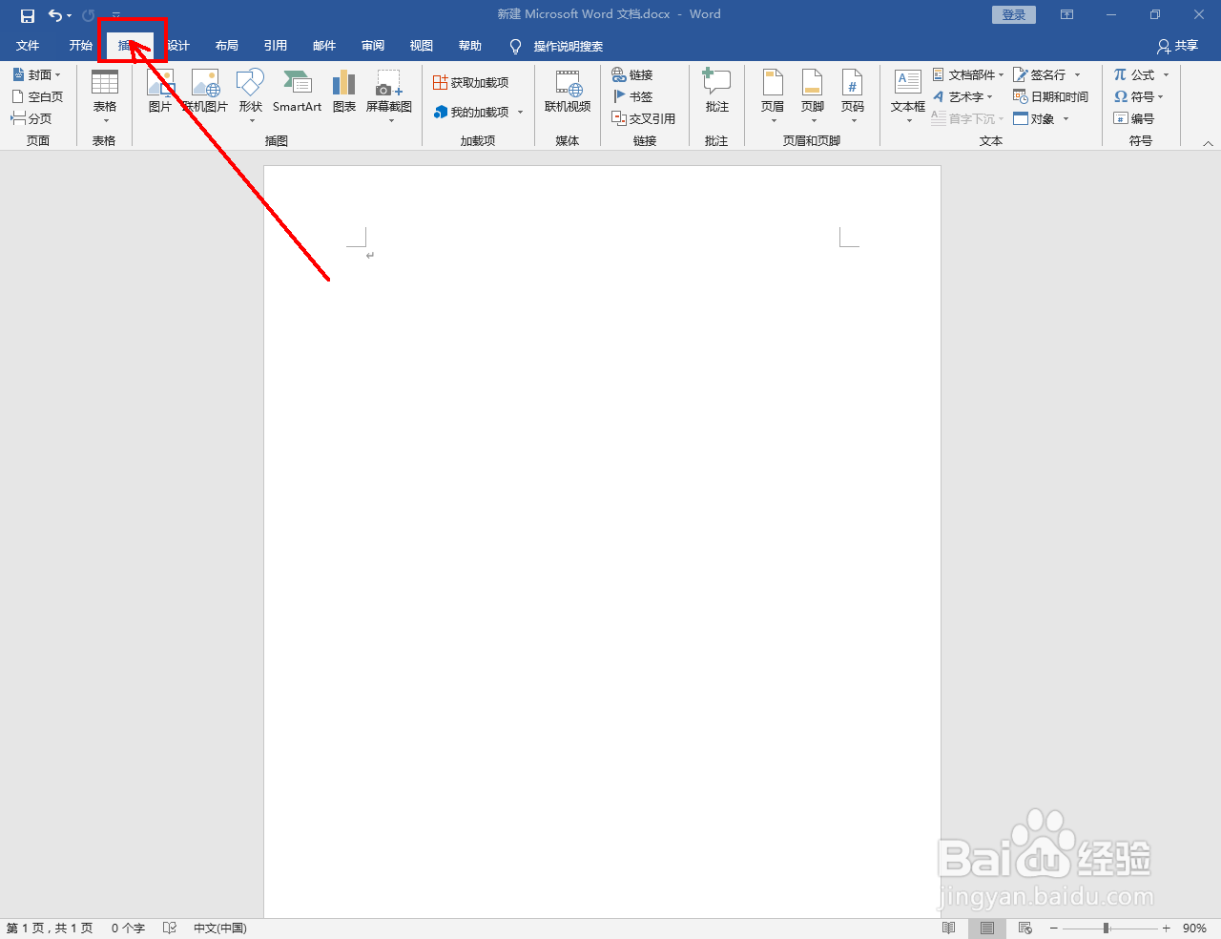Check proofing status via spellcheck icon

170,927
